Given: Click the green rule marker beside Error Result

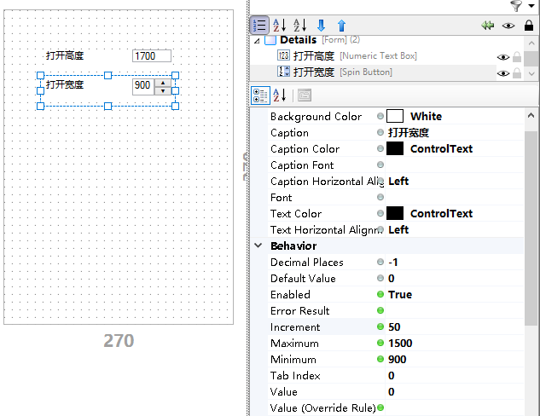Looking at the screenshot, I should click(x=380, y=310).
